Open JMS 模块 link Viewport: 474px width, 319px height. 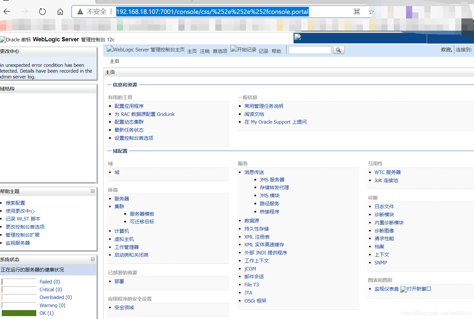pyautogui.click(x=270, y=195)
